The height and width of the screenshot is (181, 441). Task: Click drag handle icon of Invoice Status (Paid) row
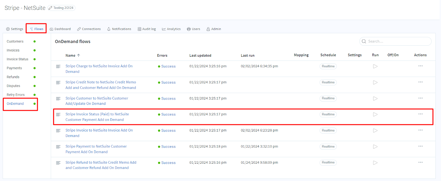click(x=58, y=115)
